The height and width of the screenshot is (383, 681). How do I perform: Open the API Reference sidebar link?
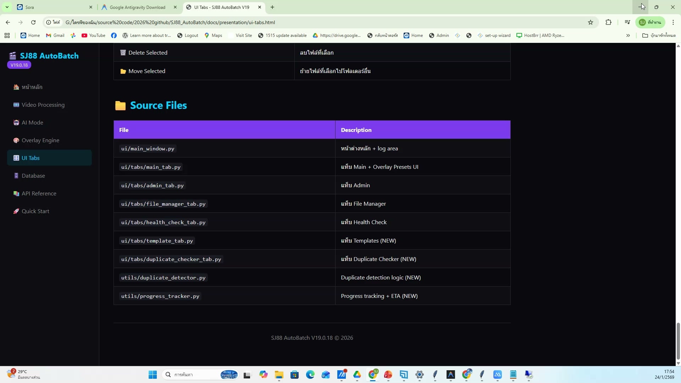pos(39,193)
